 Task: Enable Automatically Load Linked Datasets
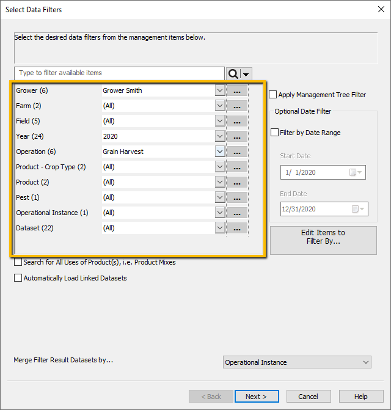18,277
